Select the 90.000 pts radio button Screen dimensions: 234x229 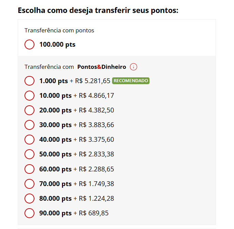click(x=30, y=213)
